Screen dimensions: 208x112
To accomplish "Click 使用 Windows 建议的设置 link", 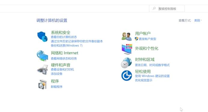I will click(152, 76).
